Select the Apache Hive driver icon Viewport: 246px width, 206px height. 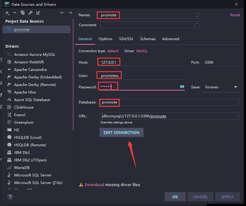[x=9, y=92]
